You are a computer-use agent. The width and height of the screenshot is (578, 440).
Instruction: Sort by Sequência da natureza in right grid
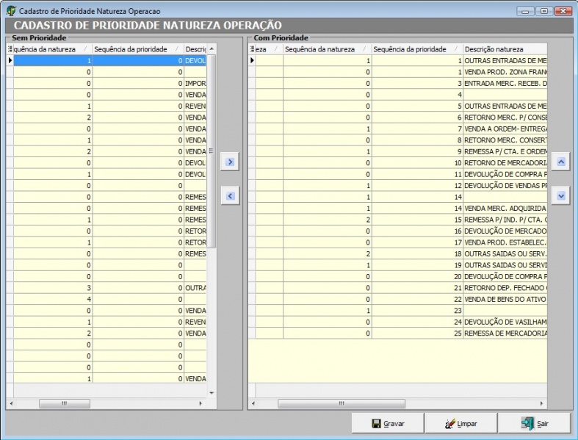[326, 49]
